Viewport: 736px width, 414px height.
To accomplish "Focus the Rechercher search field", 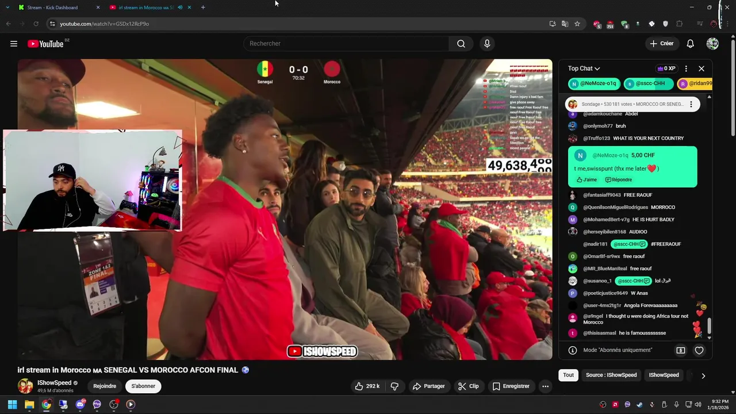I will [346, 44].
